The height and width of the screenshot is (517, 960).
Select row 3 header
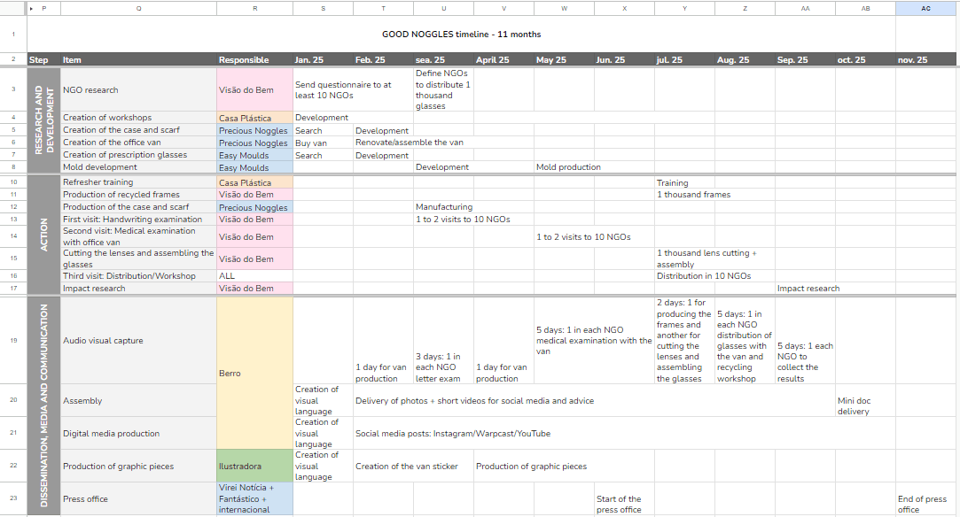tap(13, 89)
